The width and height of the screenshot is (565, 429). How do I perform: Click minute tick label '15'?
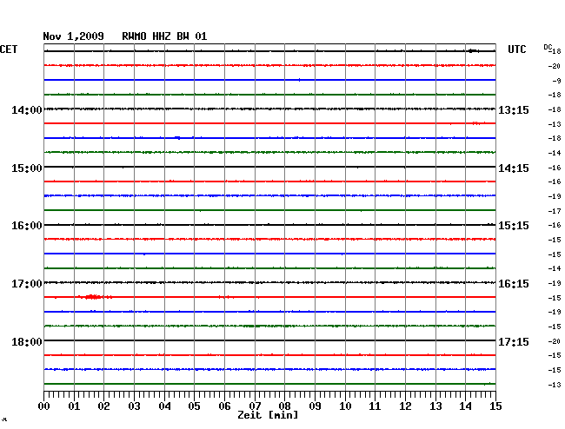click(495, 406)
